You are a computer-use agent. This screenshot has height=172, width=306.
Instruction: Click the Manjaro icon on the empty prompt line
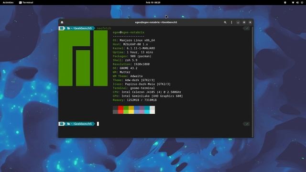click(62, 124)
